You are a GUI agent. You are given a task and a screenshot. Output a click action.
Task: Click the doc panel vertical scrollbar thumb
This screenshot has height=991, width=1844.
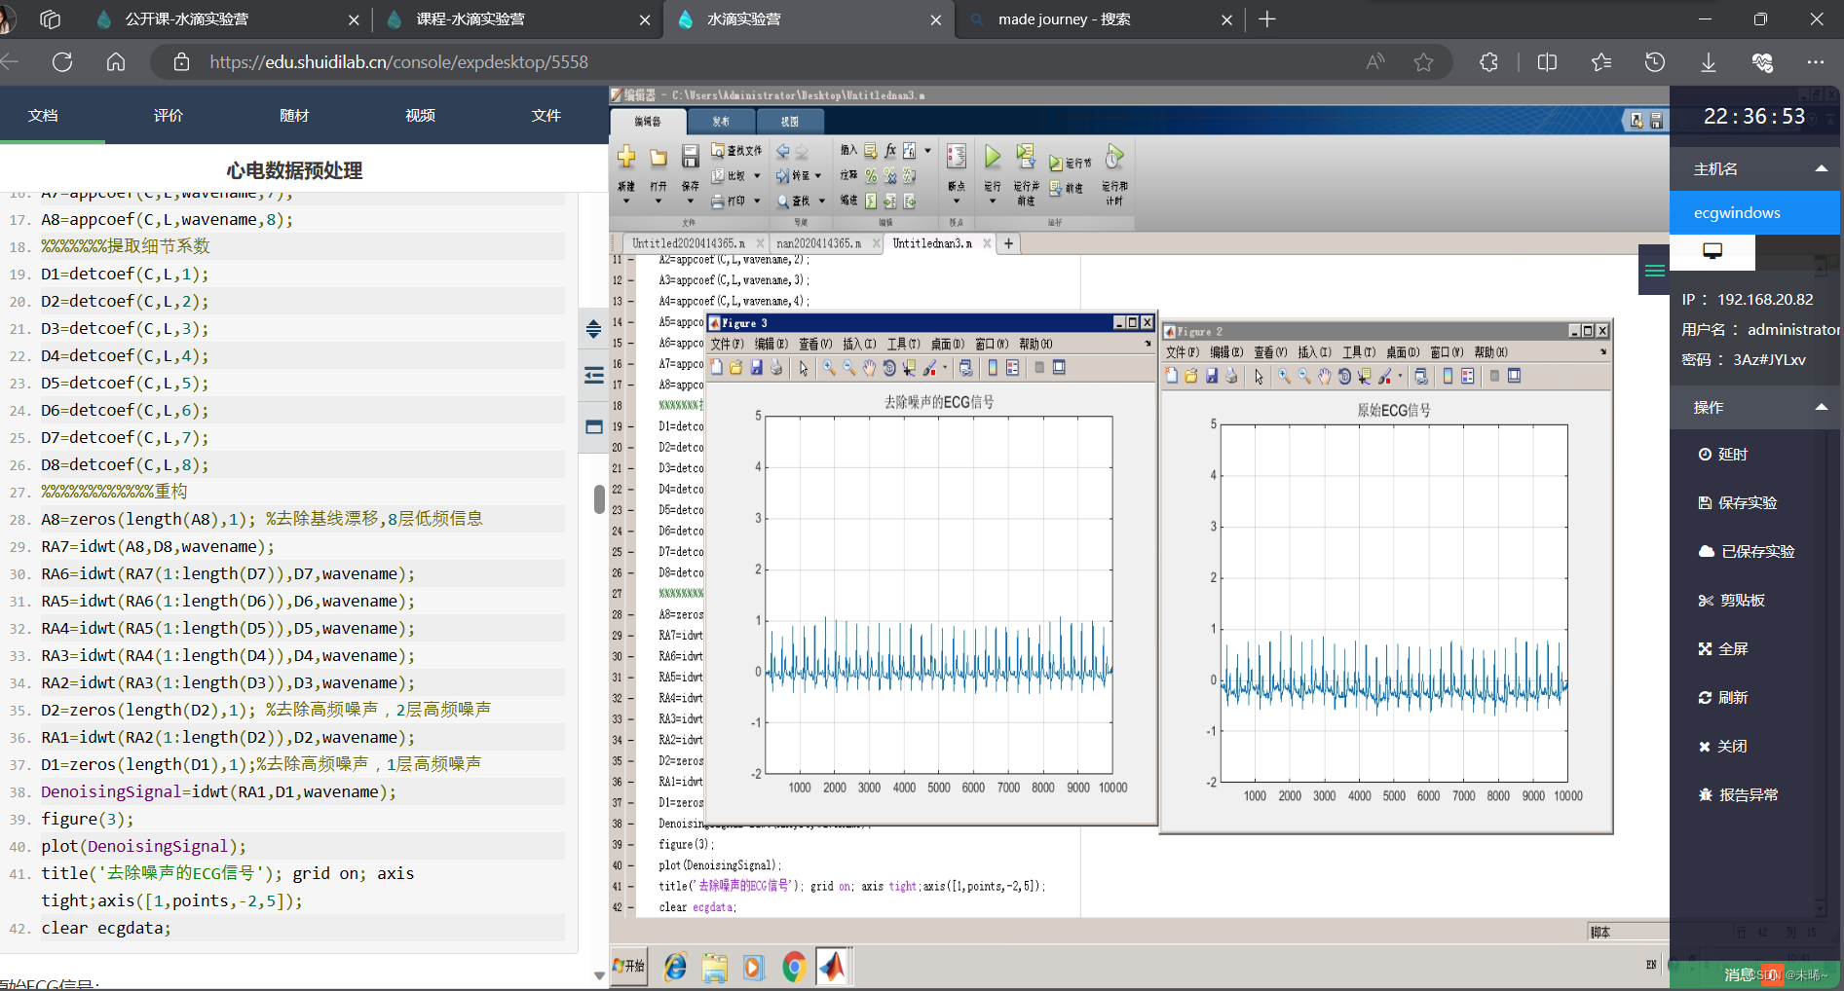(x=599, y=498)
